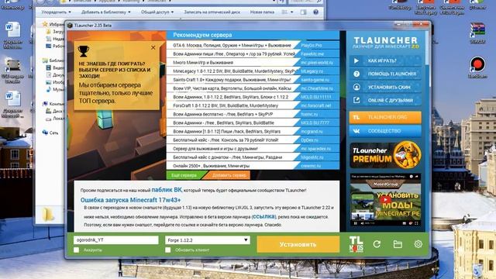The width and height of the screenshot is (496, 279).
Task: Expand the 'Упорядочить' menu in Explorer
Action: [x=57, y=12]
